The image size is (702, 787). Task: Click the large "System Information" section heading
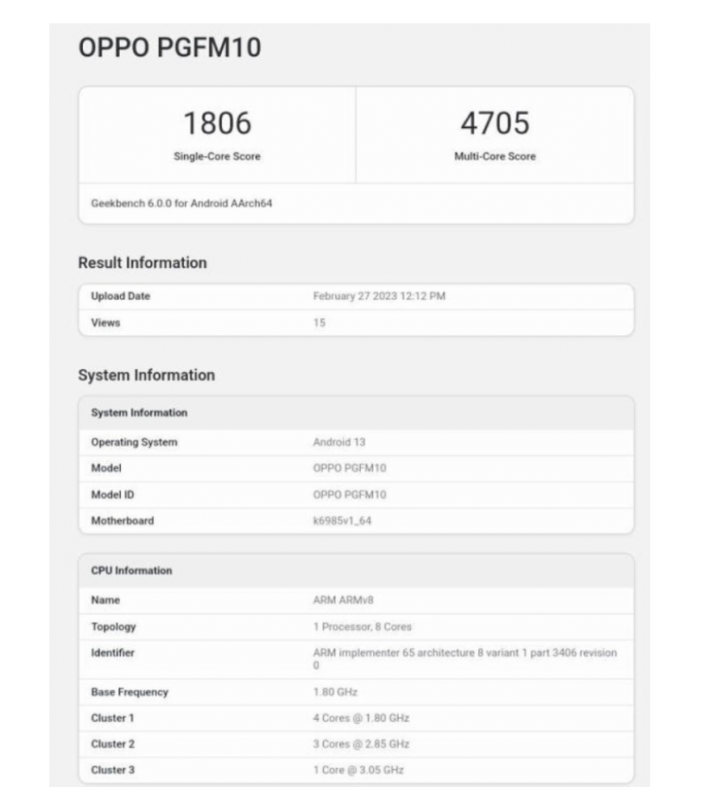(147, 375)
